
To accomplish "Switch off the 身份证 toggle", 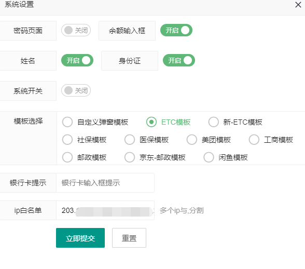I will pyautogui.click(x=179, y=60).
